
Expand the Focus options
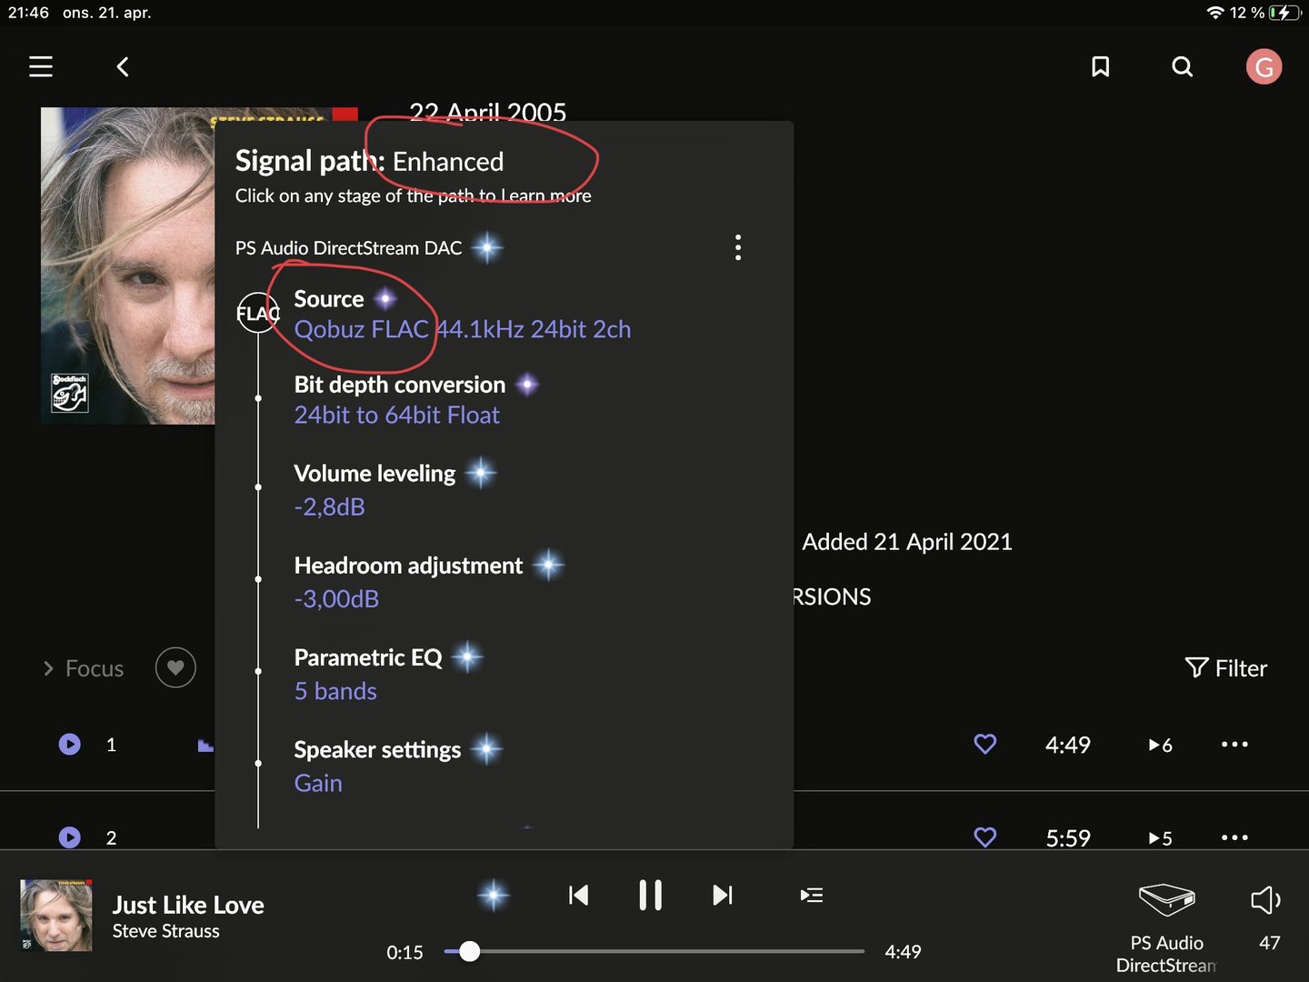(84, 668)
